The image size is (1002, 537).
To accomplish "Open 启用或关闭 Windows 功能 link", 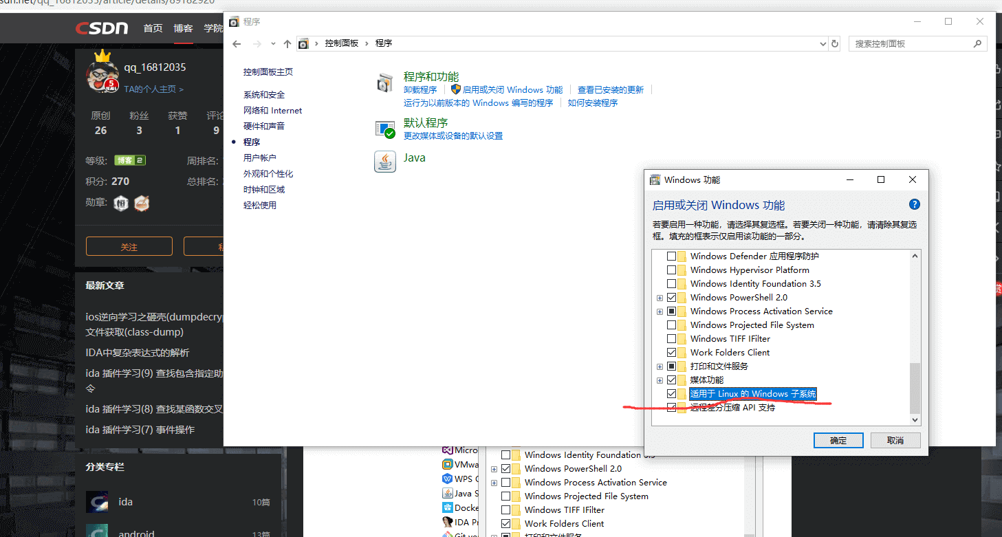I will tap(512, 90).
